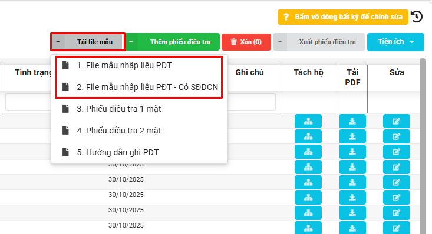
Task: Click Tải PDF download icon in seventh row
Action: [352, 213]
